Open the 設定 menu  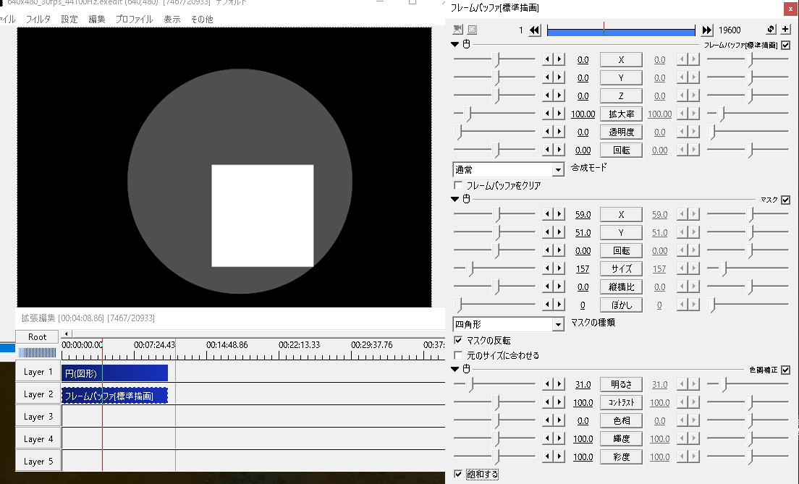pyautogui.click(x=69, y=19)
